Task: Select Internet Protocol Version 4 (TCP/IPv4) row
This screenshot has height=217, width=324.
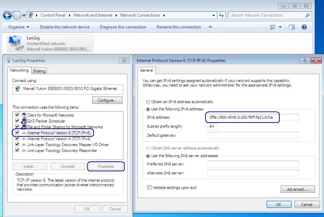Action: click(59, 139)
